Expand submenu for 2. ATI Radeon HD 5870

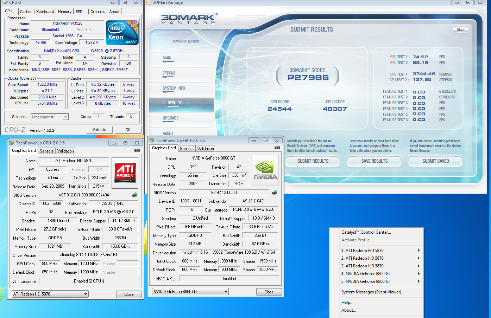(419, 258)
